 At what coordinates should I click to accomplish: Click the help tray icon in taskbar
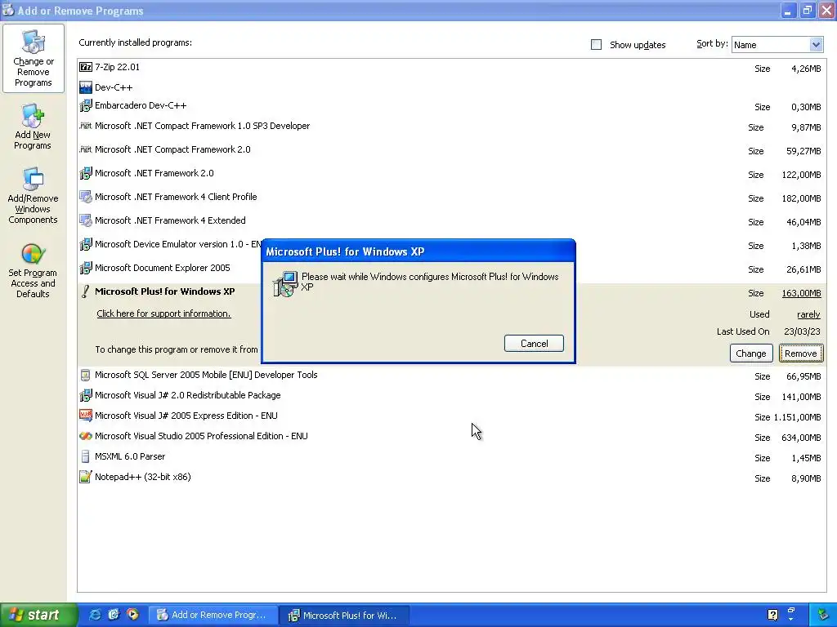[x=772, y=615]
